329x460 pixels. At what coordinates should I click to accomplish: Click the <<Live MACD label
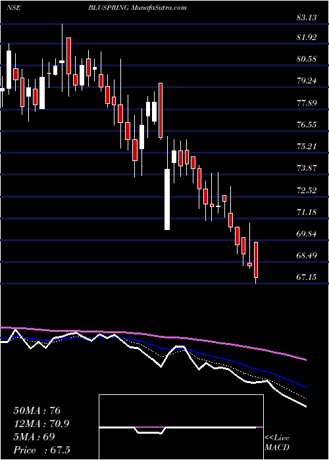pos(277,443)
